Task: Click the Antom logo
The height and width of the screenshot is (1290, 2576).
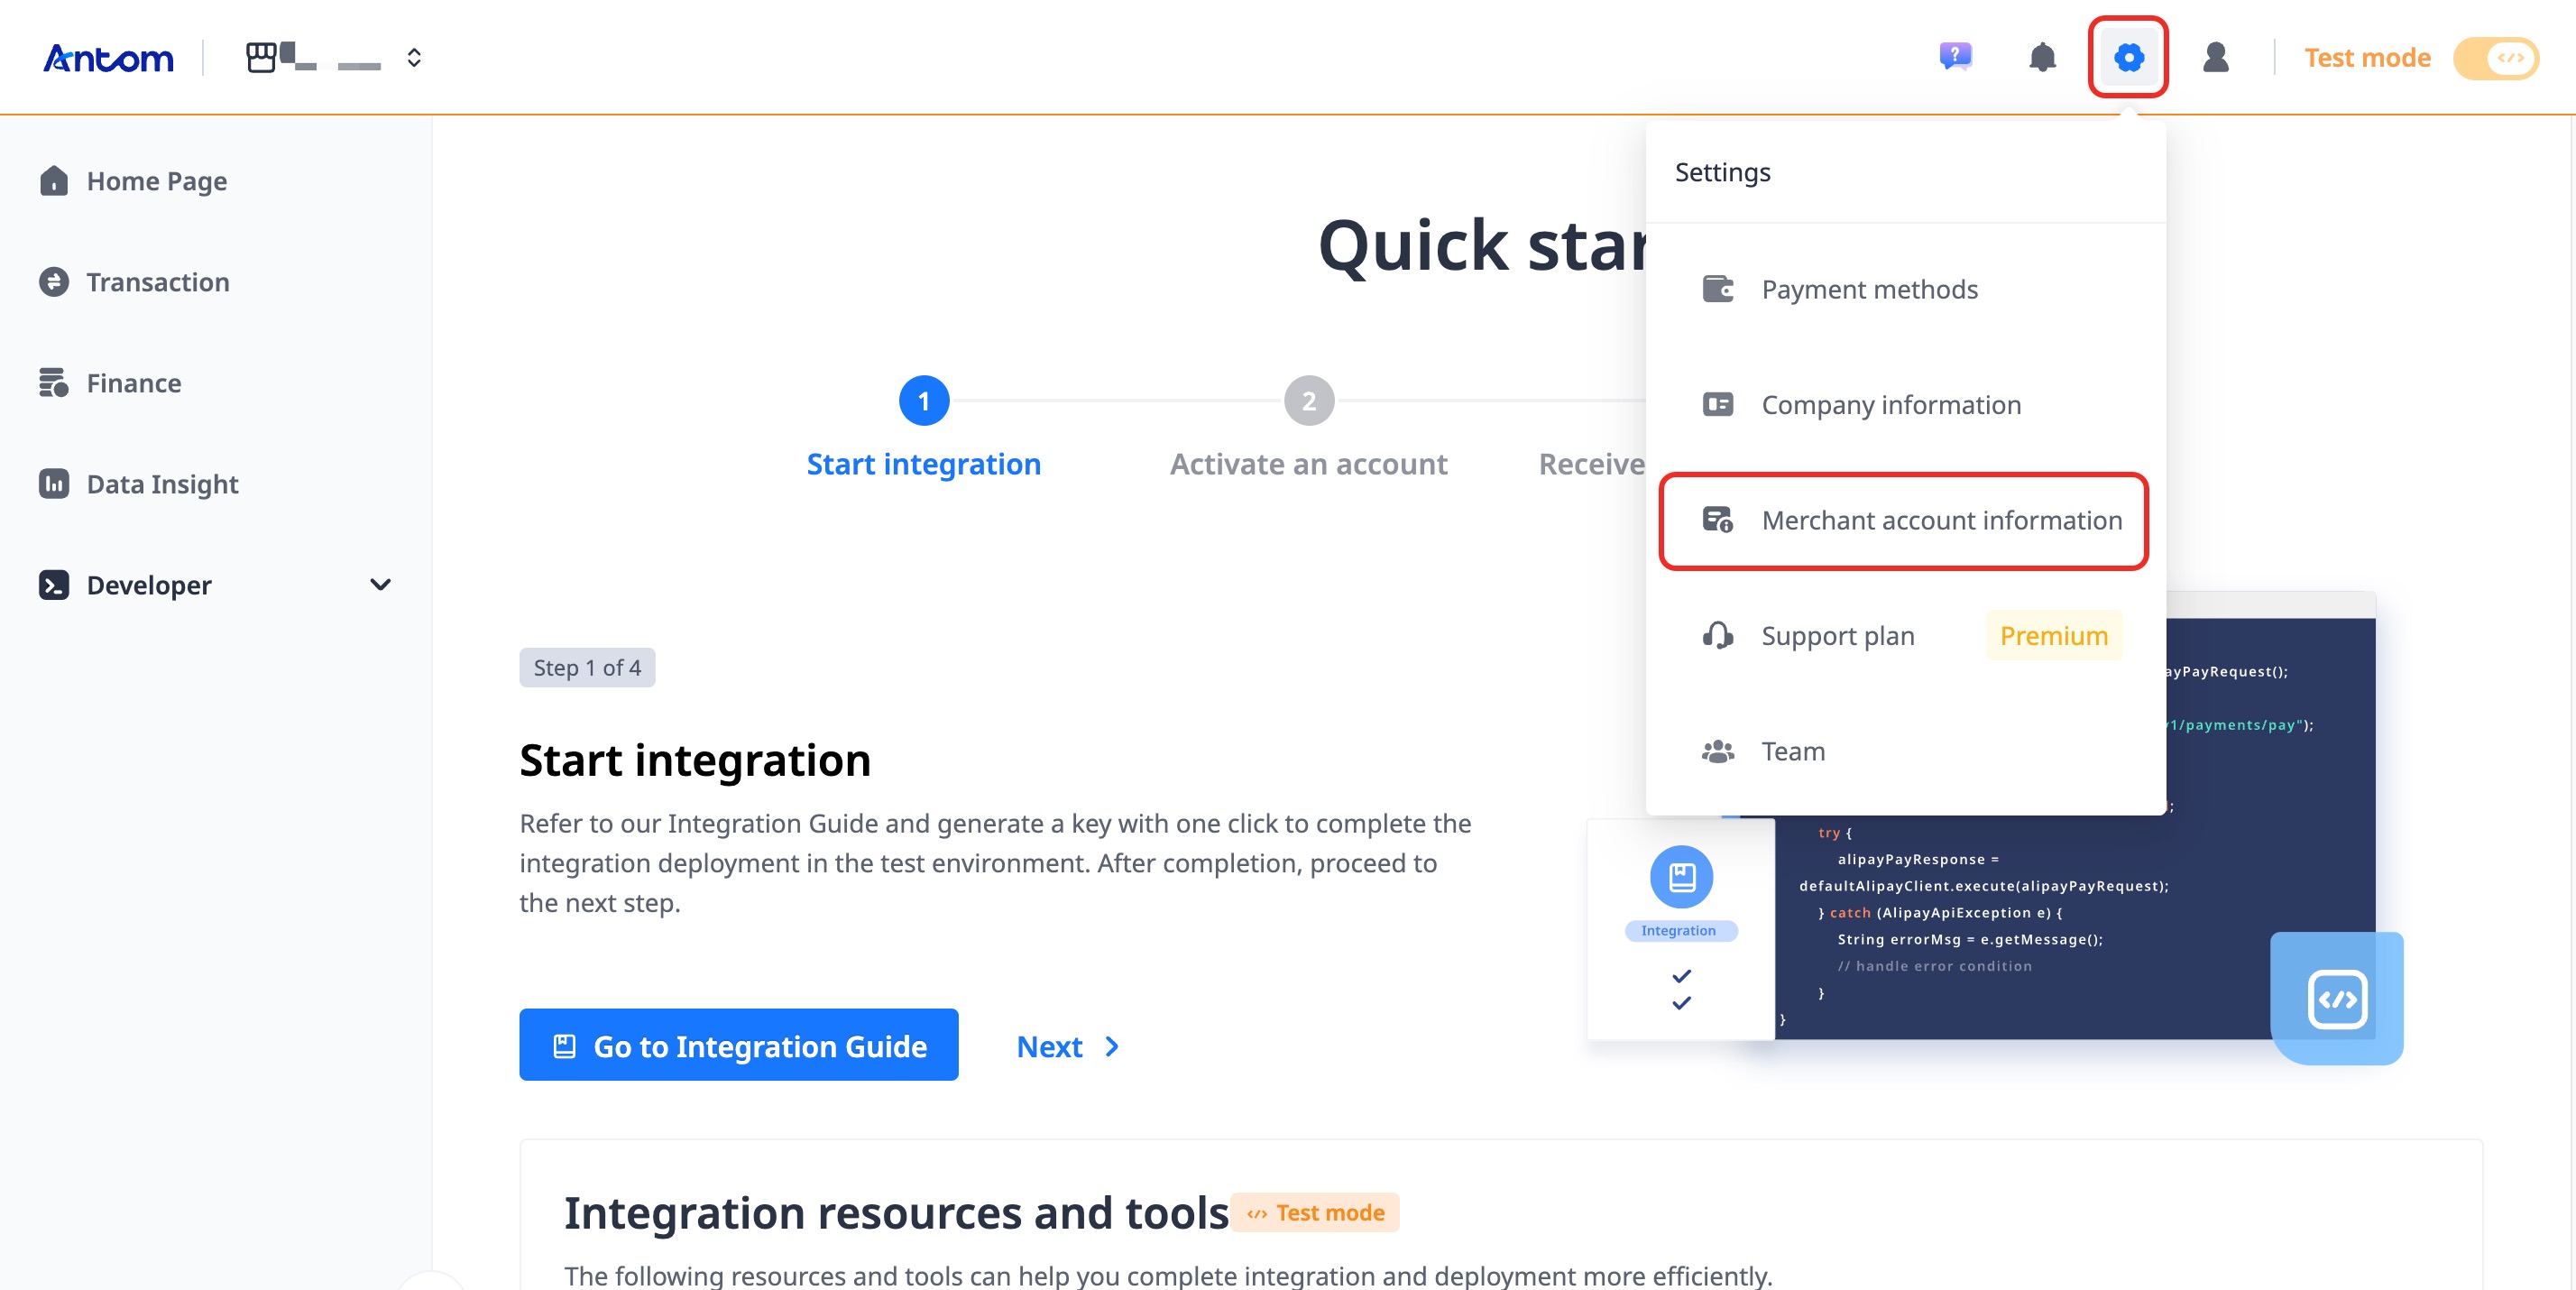Action: coord(108,58)
